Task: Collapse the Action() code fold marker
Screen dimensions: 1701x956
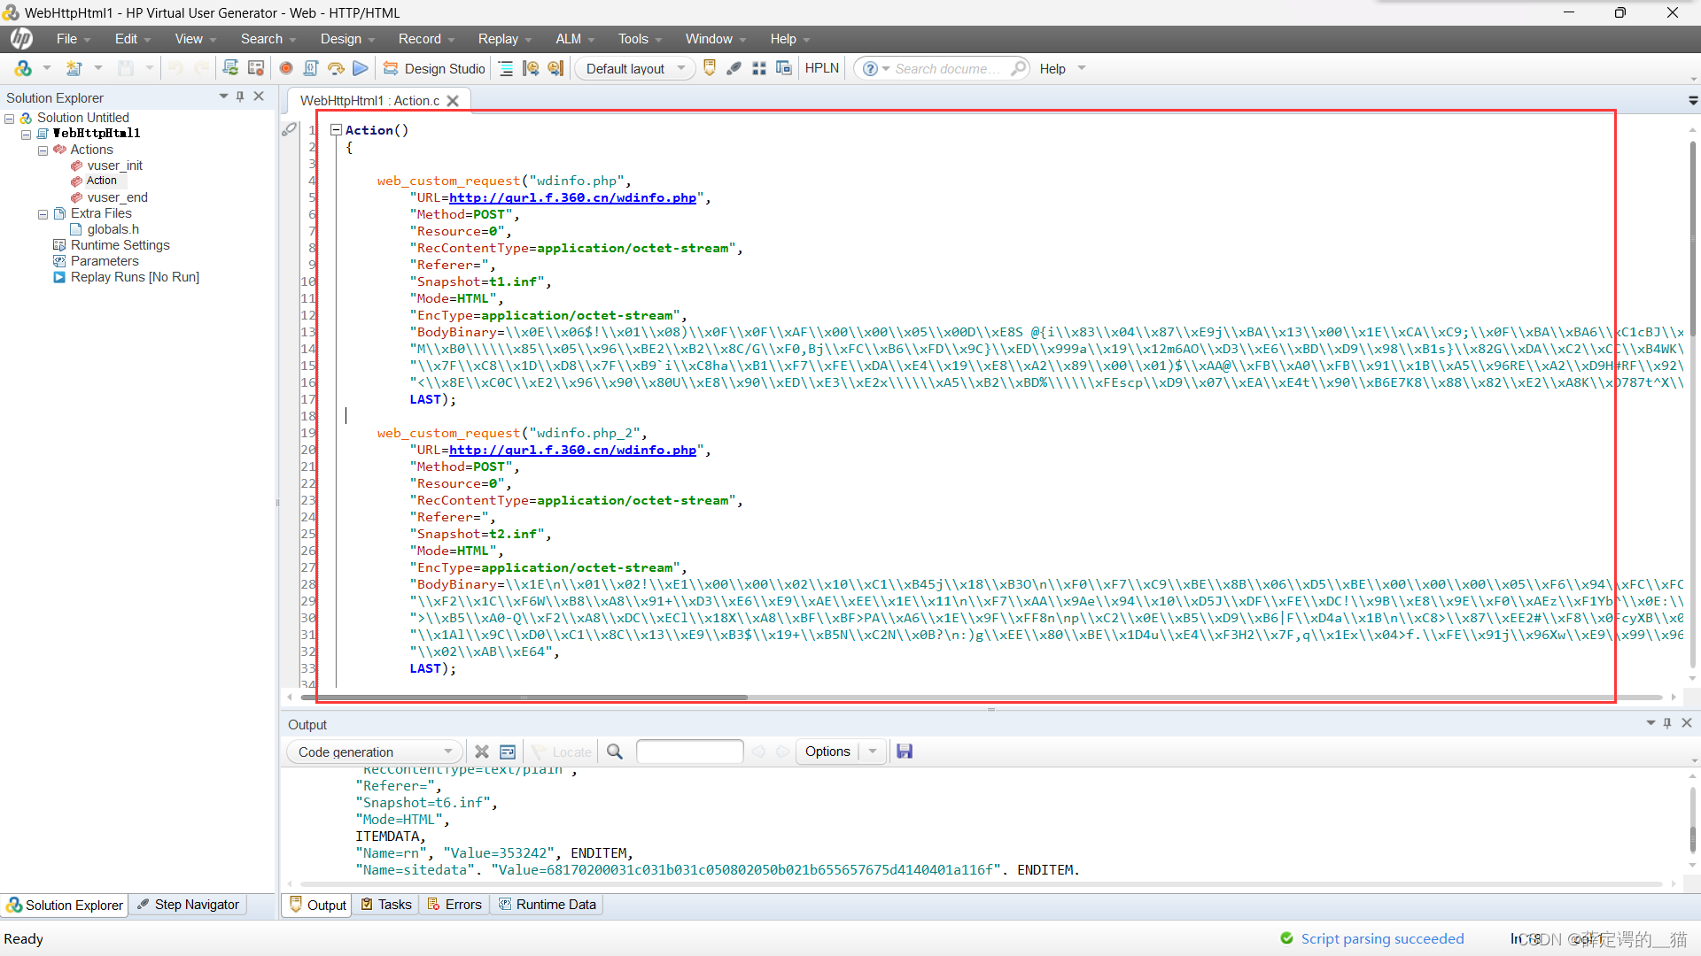Action: (x=336, y=130)
